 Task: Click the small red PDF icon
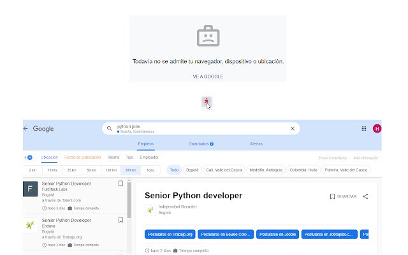[207, 101]
